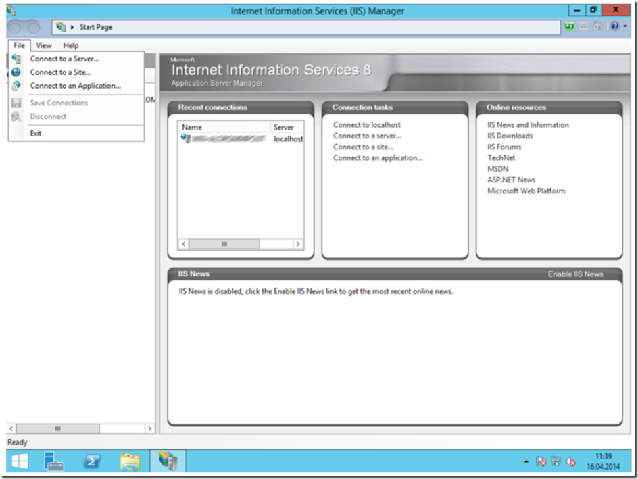Close the File menu by clicking File
Screen dimensions: 638x479
pos(19,45)
